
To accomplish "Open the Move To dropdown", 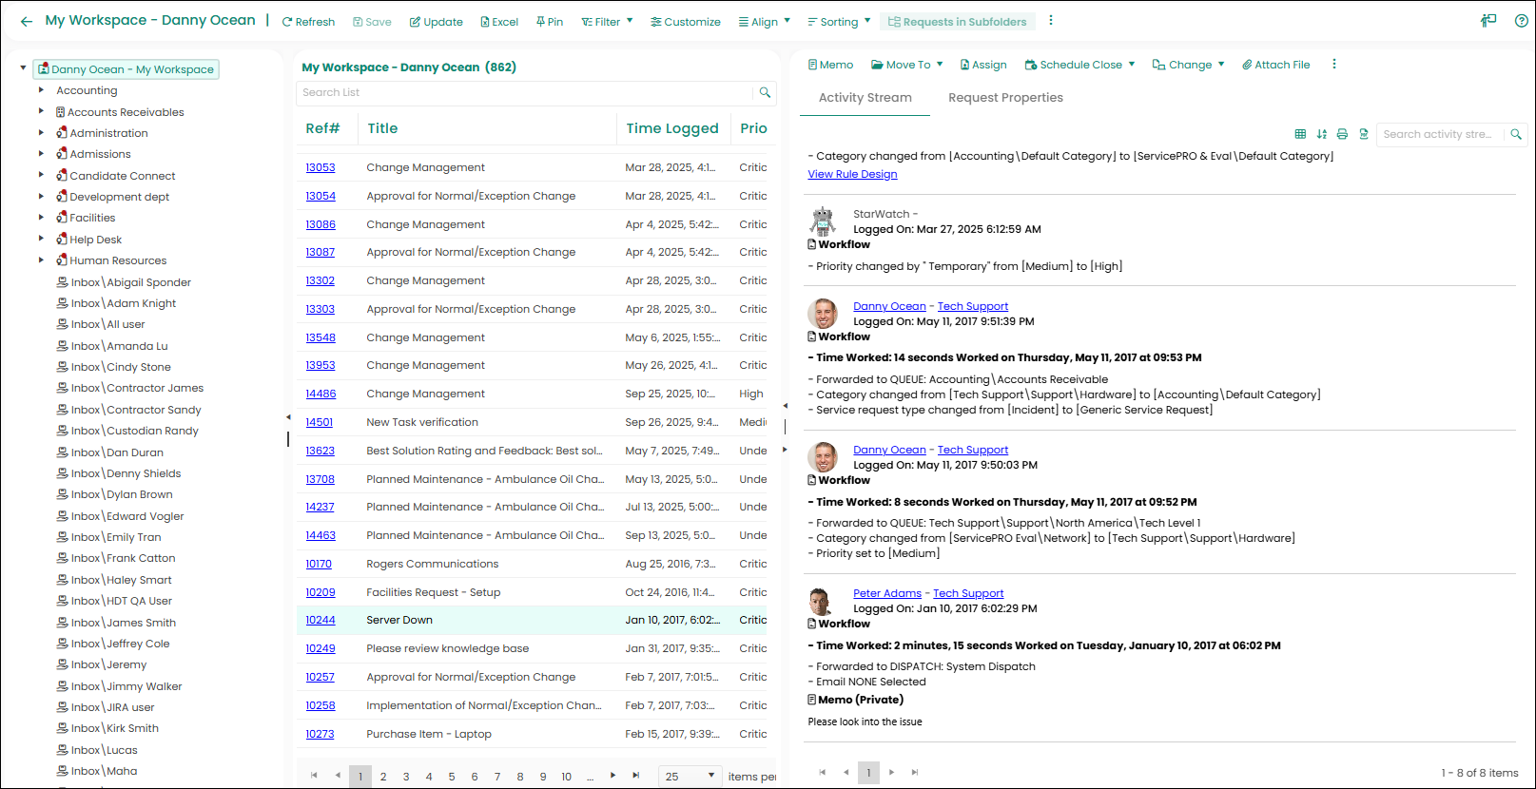I will coord(907,65).
